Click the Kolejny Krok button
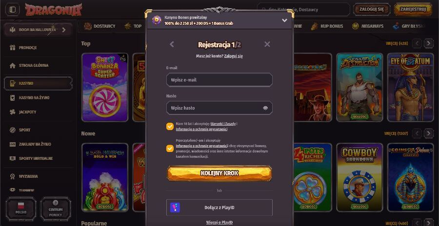Screen dimensions: 439x226 tap(219, 173)
